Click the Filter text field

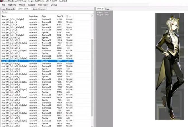coord(46,12)
